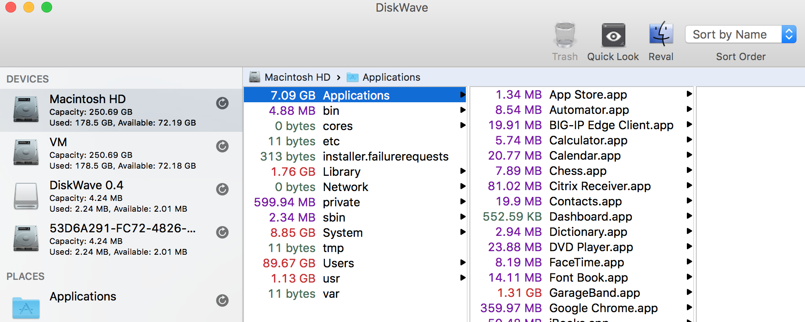This screenshot has width=805, height=322.
Task: Expand the Network folder arrow
Action: tap(463, 186)
